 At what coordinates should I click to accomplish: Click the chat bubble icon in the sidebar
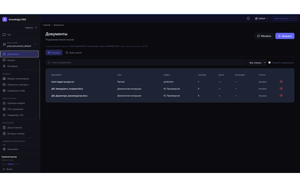click(4, 35)
